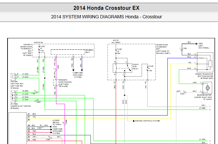Click the black arrowhead below the pink wire
This screenshot has height=144, width=218.
pyautogui.click(x=73, y=70)
